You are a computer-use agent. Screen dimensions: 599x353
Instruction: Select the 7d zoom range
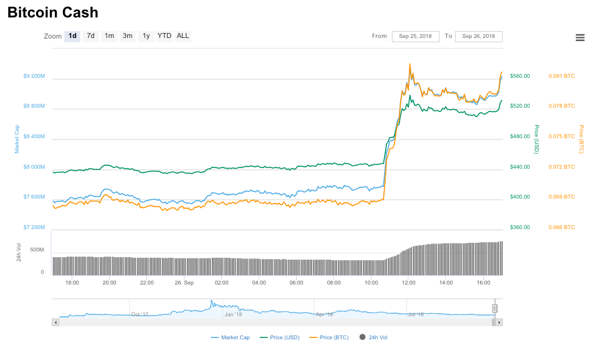pos(90,36)
